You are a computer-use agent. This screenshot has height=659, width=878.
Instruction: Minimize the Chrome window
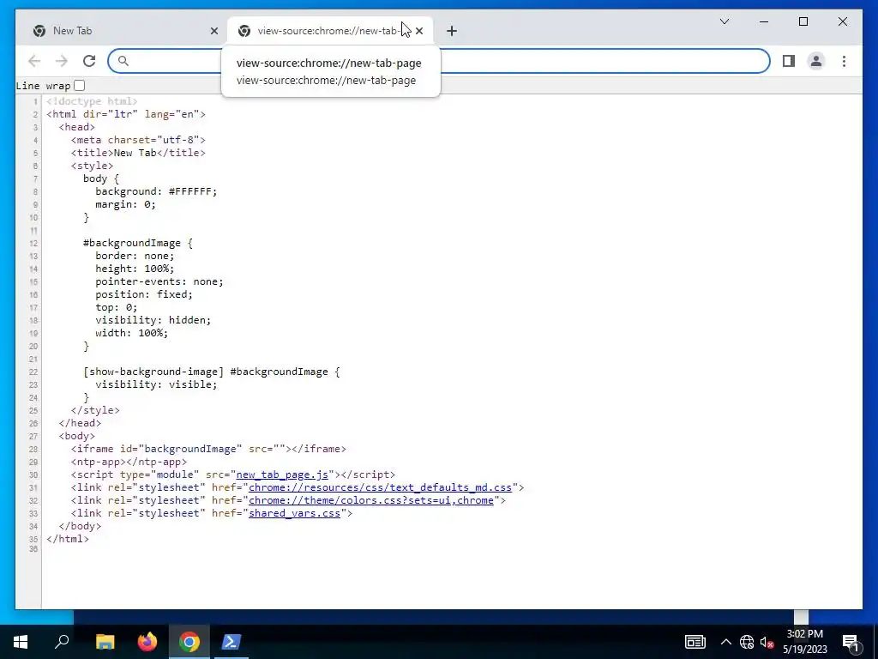pos(764,21)
